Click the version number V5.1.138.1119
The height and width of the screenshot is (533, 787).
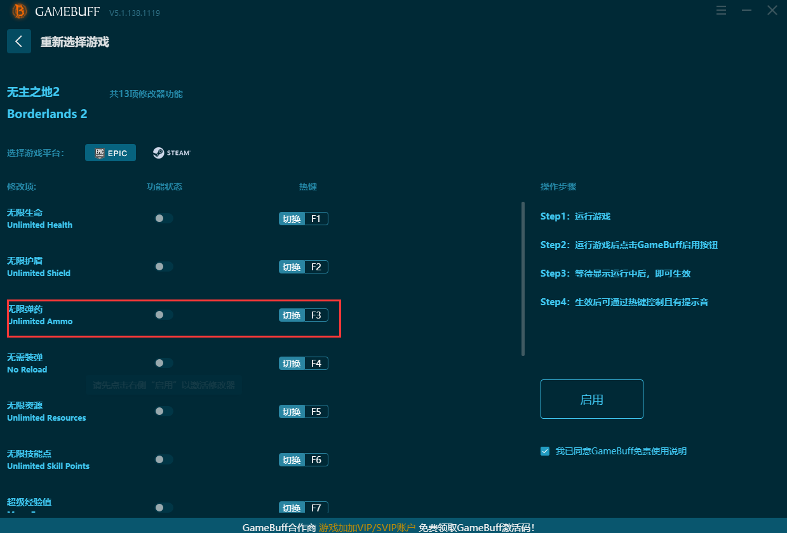click(136, 13)
